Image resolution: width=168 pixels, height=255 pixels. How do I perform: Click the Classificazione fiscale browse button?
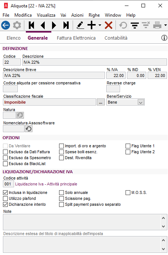point(101,102)
